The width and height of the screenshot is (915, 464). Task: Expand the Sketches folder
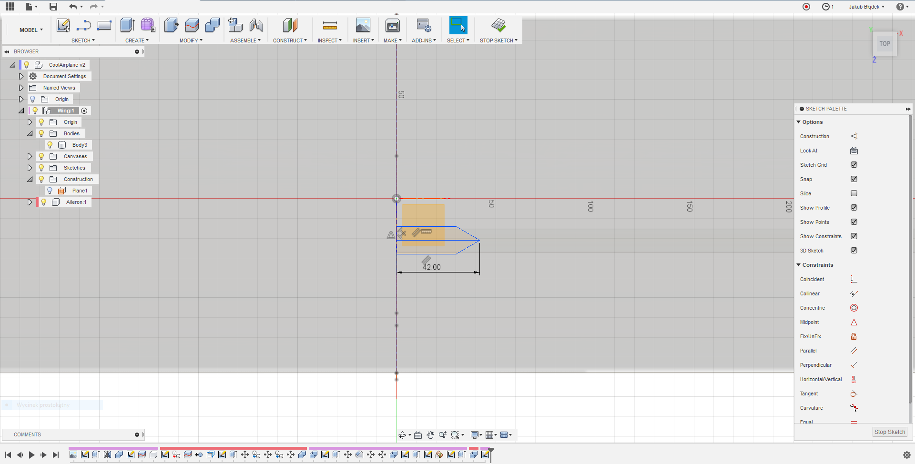[30, 168]
